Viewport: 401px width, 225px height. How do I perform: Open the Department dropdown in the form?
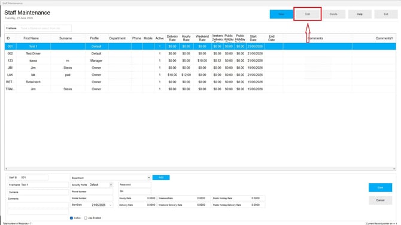(148, 178)
